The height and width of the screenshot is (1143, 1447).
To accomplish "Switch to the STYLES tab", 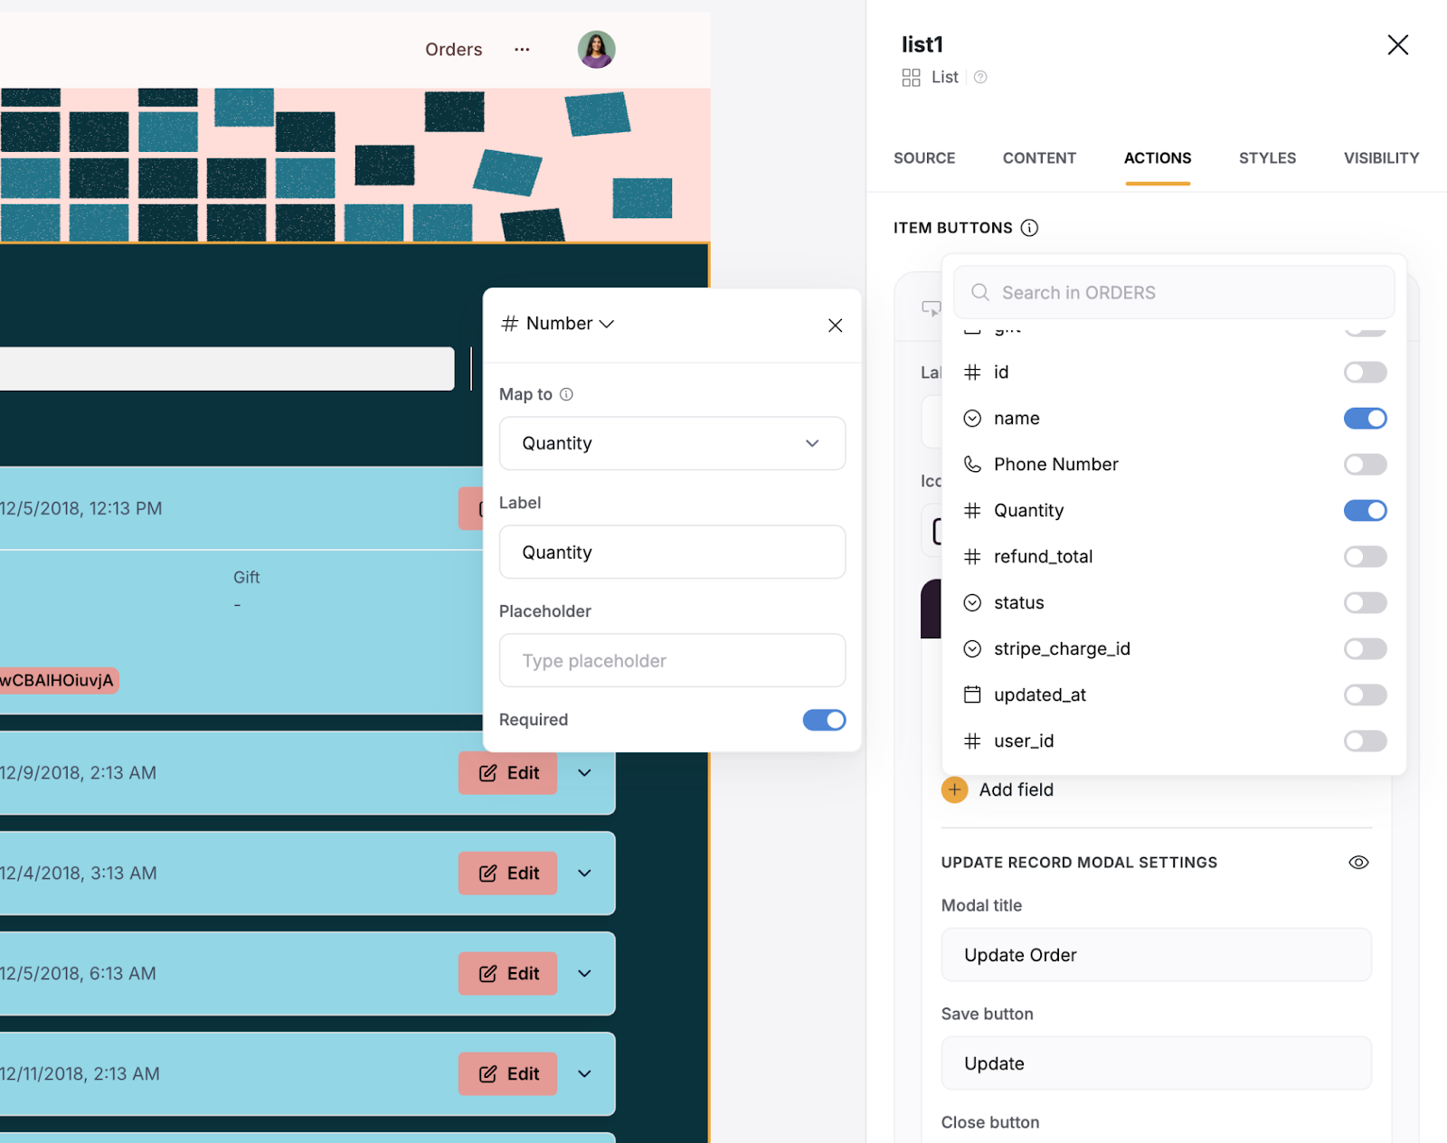I will click(1266, 158).
